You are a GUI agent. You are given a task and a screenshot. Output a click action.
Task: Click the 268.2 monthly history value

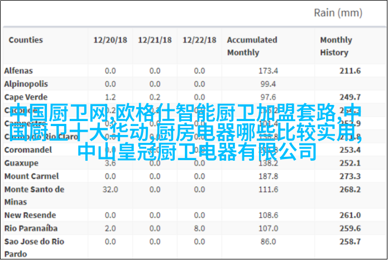pyautogui.click(x=350, y=190)
